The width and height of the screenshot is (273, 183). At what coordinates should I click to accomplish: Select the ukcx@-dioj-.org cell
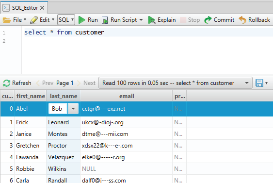(127, 122)
